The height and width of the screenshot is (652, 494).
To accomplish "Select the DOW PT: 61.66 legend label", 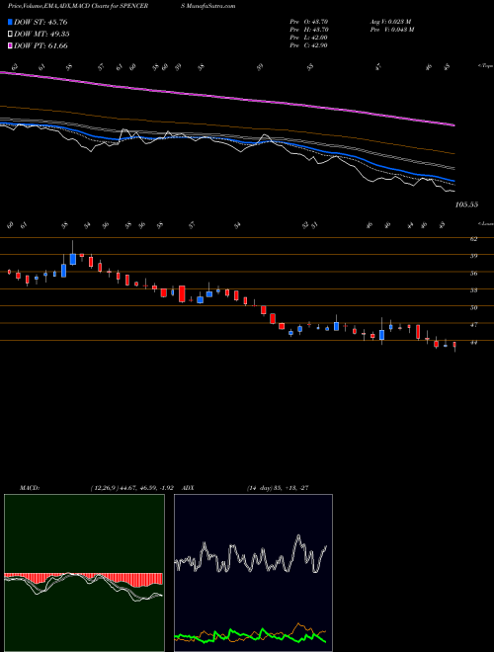I will point(41,45).
